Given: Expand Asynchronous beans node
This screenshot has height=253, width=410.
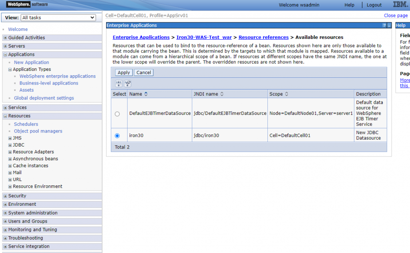Looking at the screenshot, I should (10, 159).
